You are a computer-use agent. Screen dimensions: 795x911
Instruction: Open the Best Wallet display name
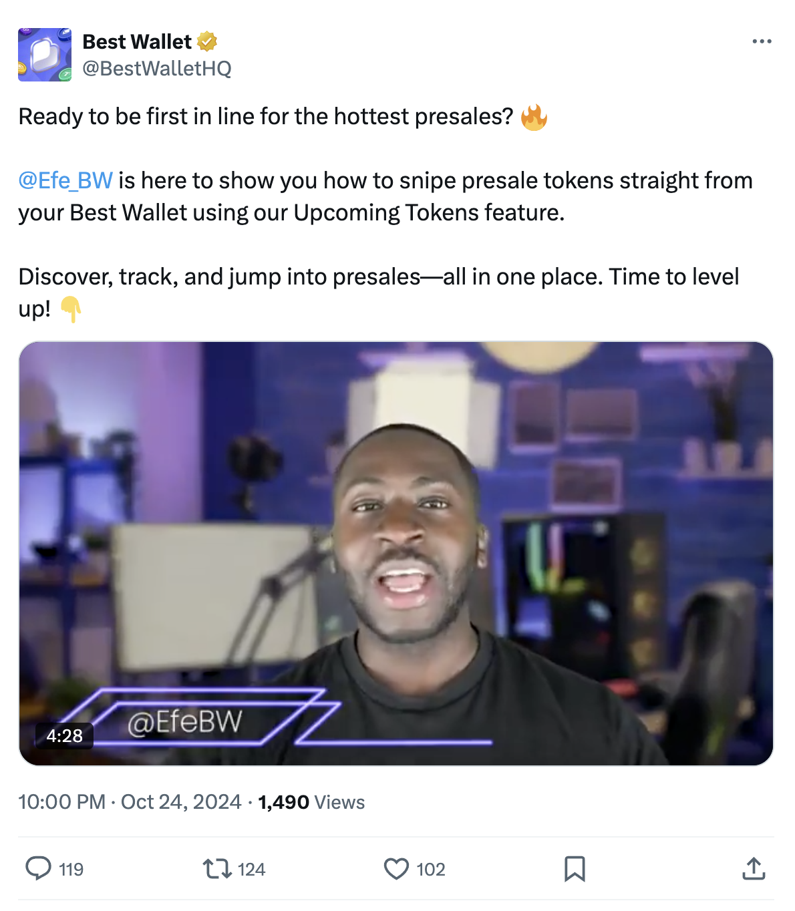pyautogui.click(x=137, y=41)
